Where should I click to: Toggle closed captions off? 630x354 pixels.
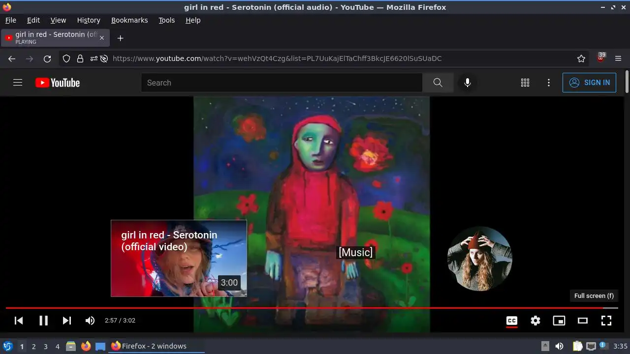click(512, 321)
